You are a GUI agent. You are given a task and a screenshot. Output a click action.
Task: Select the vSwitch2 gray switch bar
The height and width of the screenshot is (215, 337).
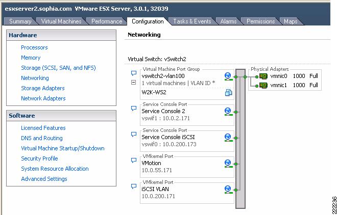(x=240, y=138)
